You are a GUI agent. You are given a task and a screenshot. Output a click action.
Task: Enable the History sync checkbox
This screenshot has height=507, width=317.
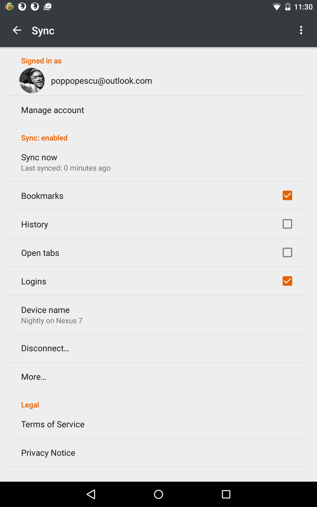coord(287,224)
